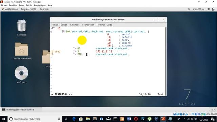Click Windows taskbar date and time
The width and height of the screenshot is (217, 122).
click(203, 119)
